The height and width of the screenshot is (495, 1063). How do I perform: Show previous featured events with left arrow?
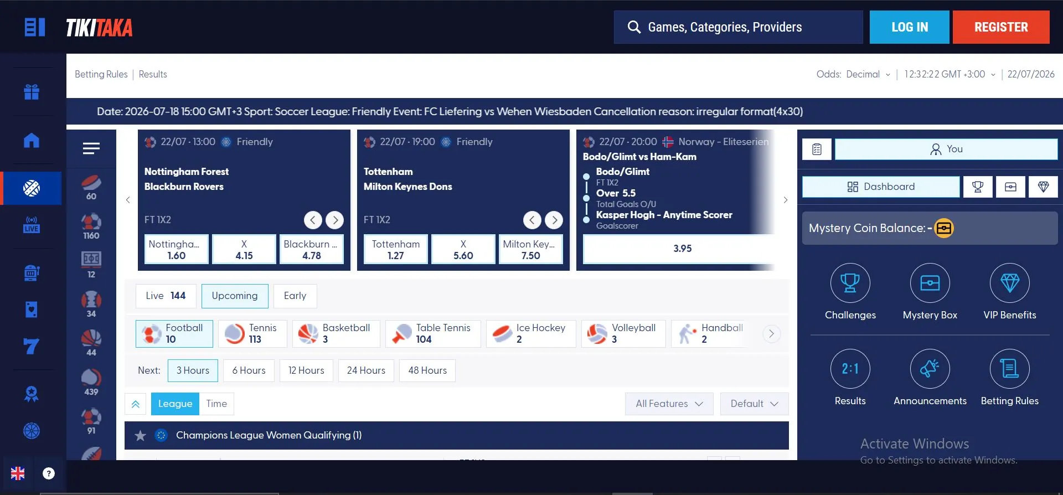[x=128, y=200]
